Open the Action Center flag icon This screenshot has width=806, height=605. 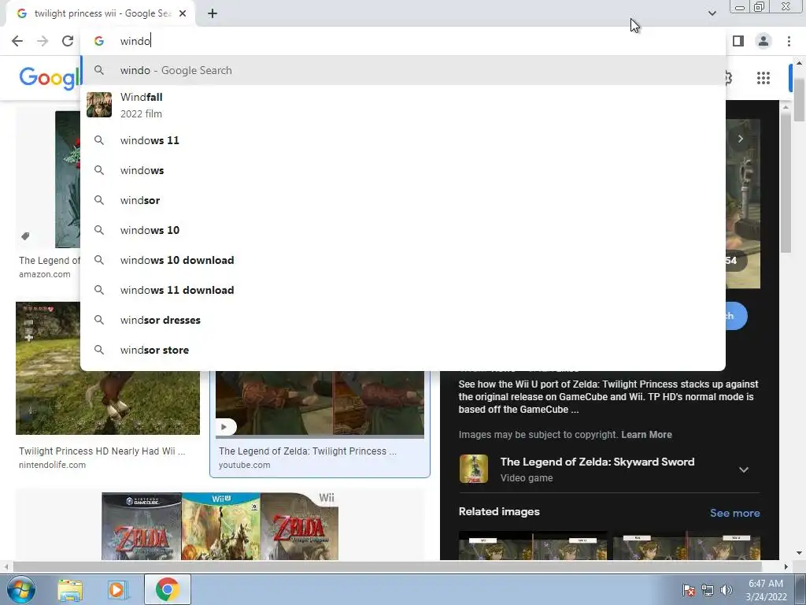pos(689,590)
